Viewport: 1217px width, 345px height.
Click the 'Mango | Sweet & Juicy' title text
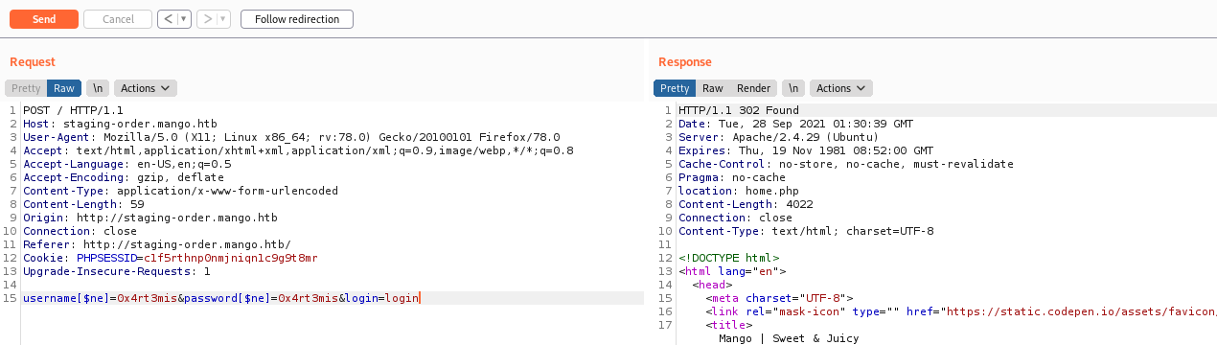pos(789,338)
